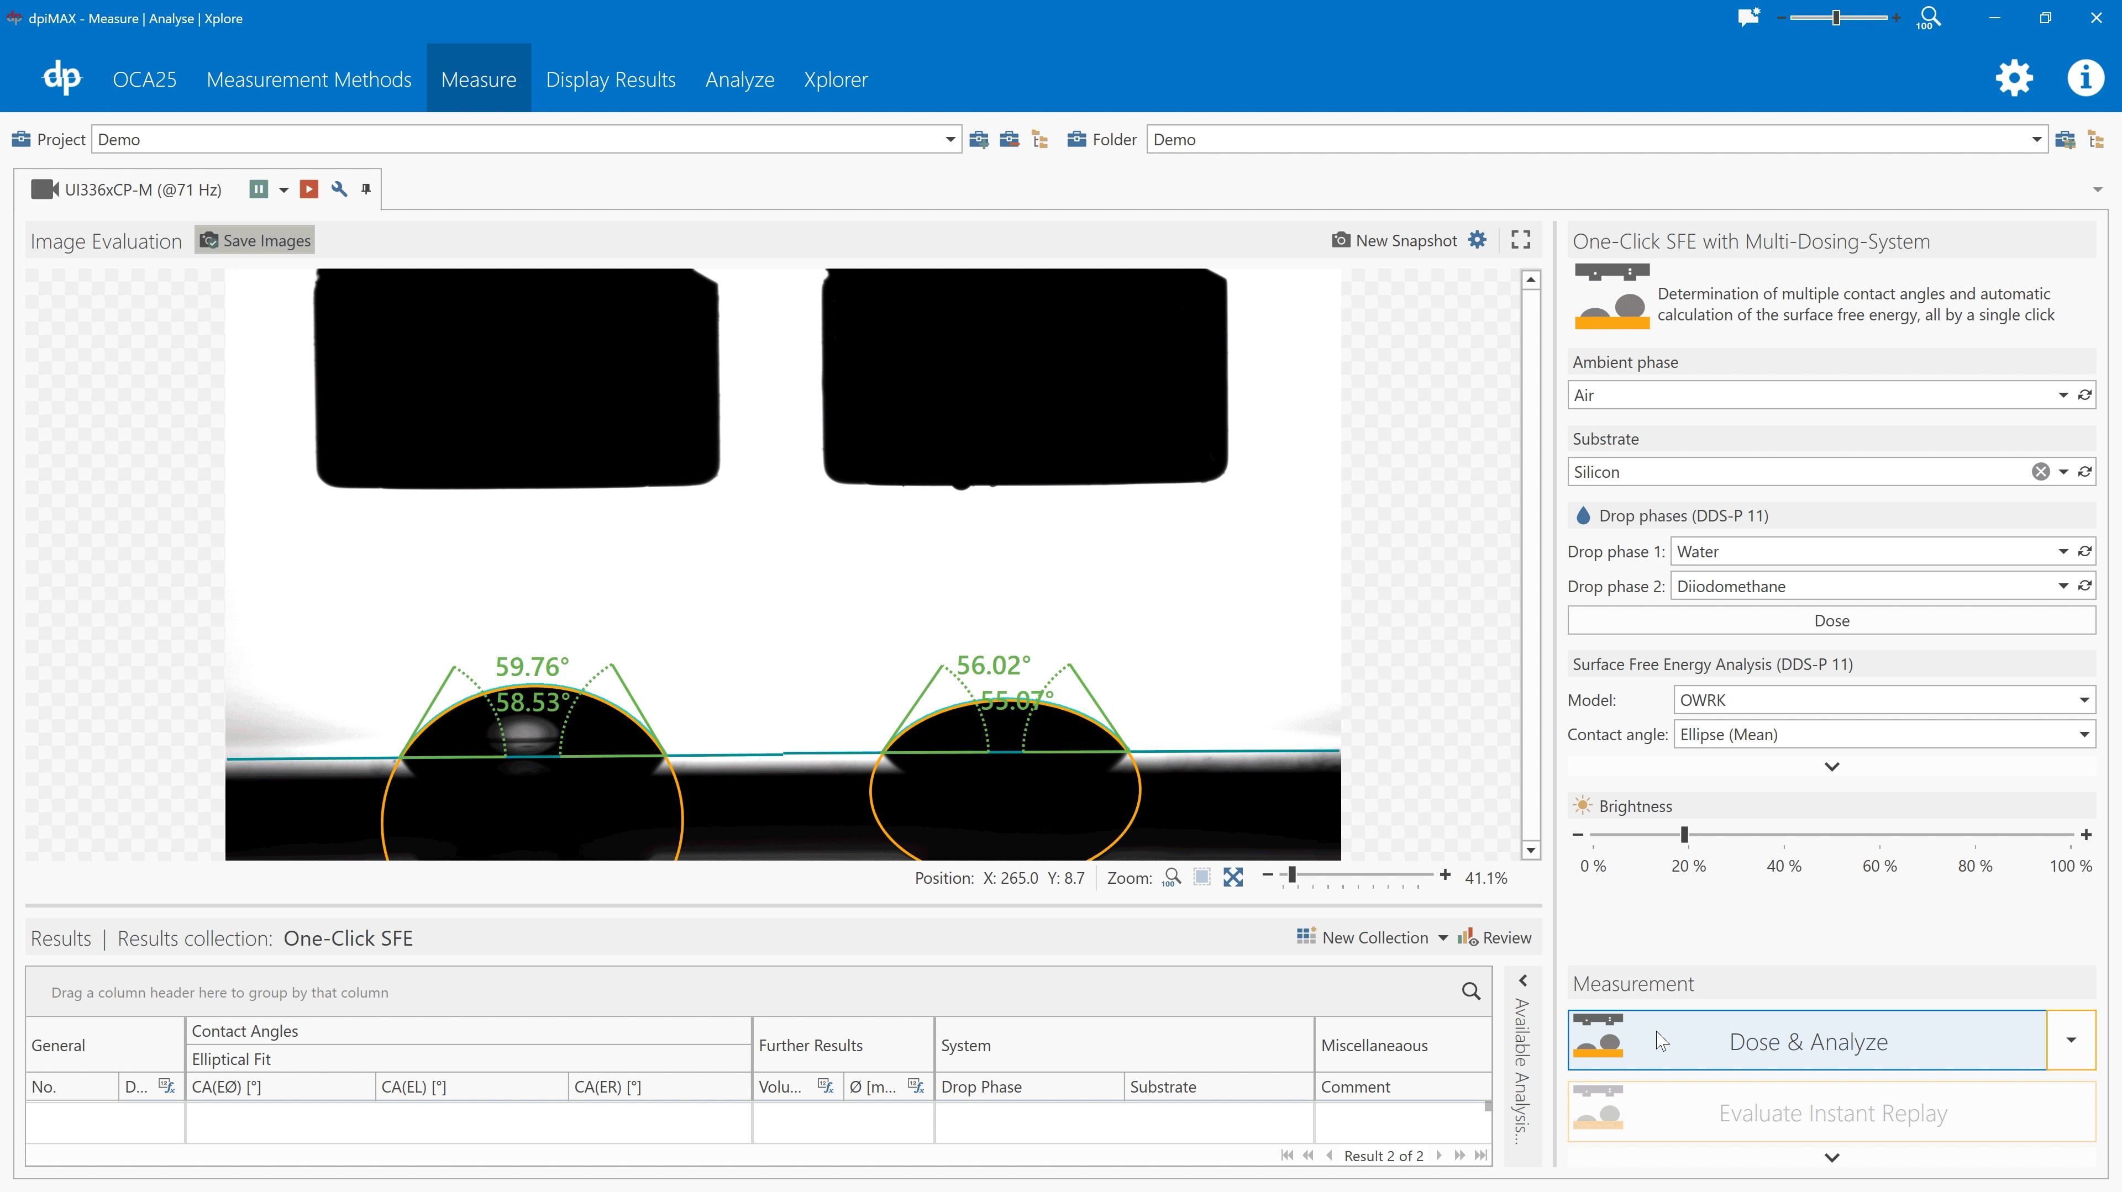2122x1192 pixels.
Task: Pause the live camera feed
Action: [259, 189]
